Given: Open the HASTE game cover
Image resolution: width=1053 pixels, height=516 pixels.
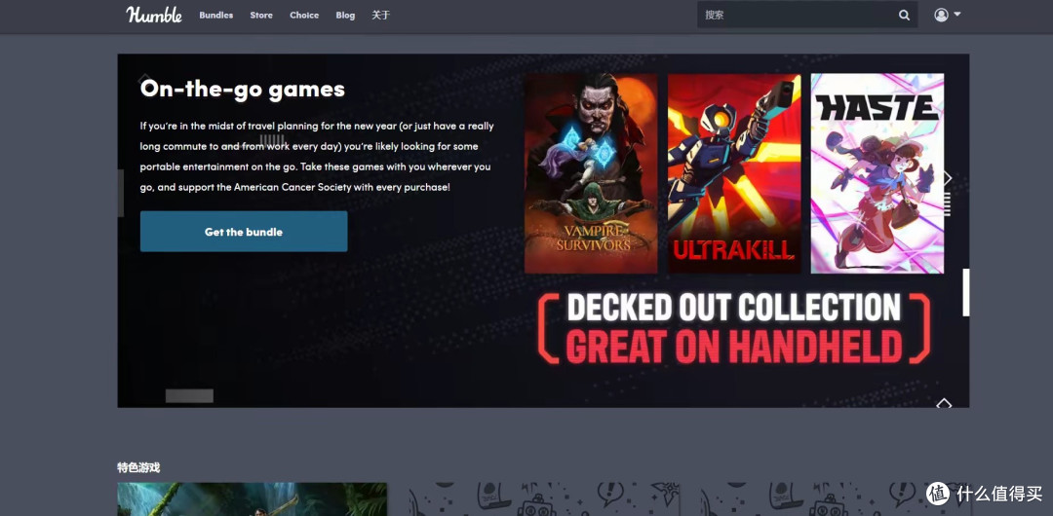Looking at the screenshot, I should (x=877, y=174).
